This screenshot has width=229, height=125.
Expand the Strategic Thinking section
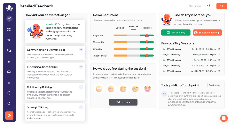click(81, 107)
